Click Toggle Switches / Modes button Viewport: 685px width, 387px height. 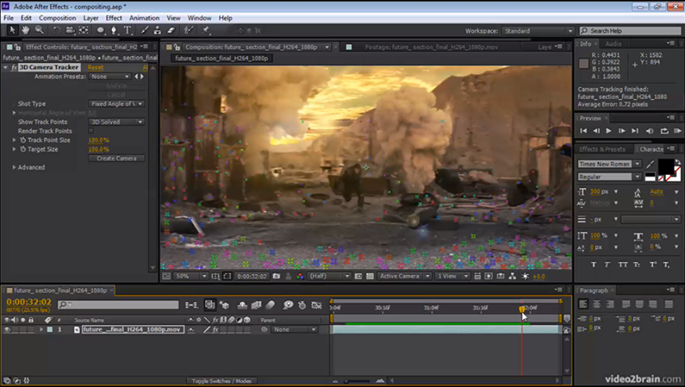[222, 381]
